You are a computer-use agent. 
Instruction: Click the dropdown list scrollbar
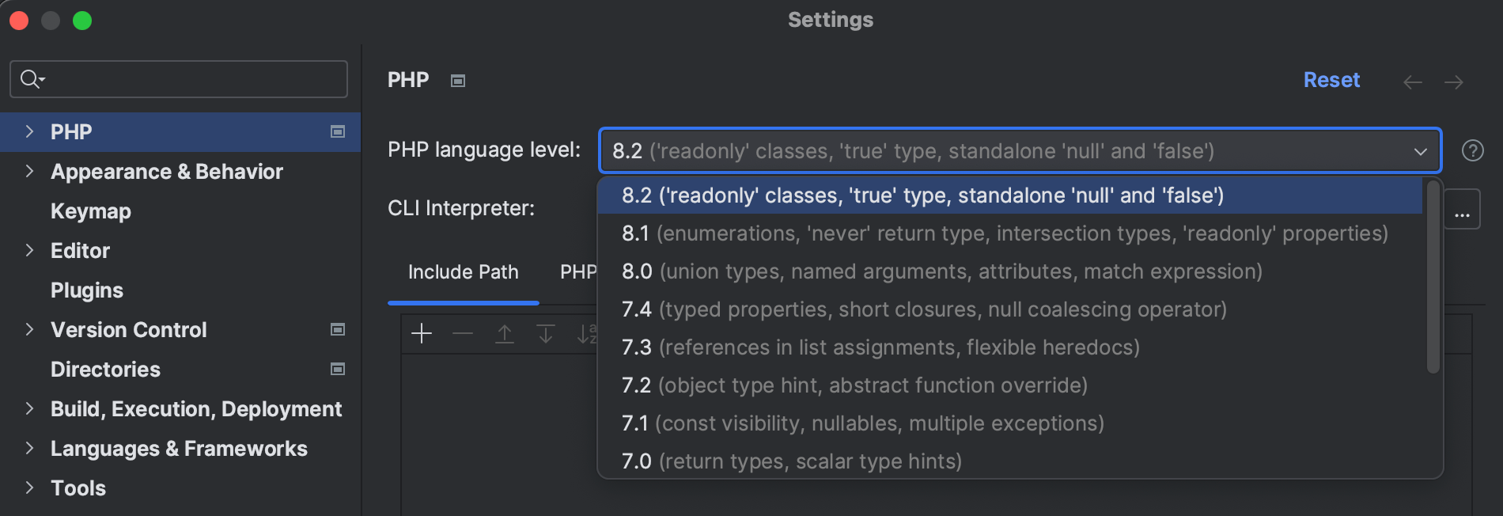[x=1433, y=277]
